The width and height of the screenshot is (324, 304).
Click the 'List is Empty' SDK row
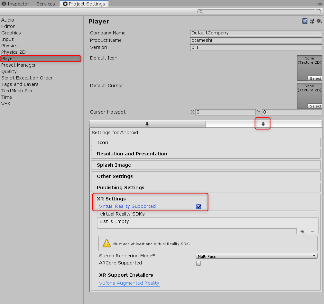click(208, 222)
